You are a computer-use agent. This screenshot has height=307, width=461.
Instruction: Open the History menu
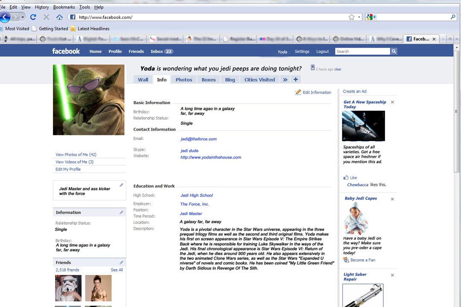pyautogui.click(x=42, y=7)
